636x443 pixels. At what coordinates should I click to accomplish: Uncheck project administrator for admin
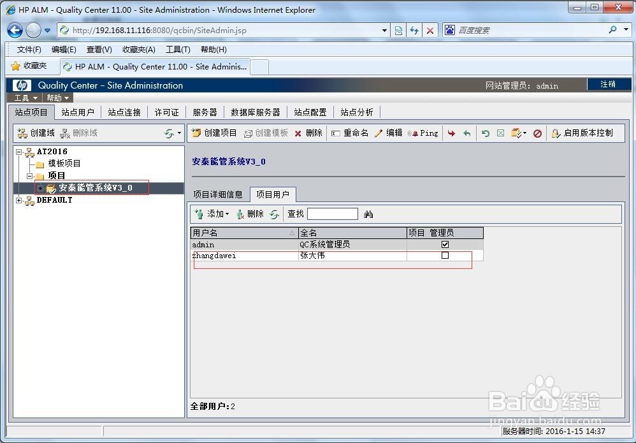[x=445, y=244]
